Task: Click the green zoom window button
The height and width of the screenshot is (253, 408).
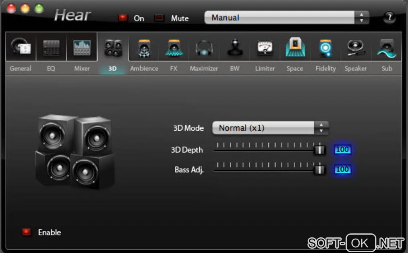Action: 39,8
